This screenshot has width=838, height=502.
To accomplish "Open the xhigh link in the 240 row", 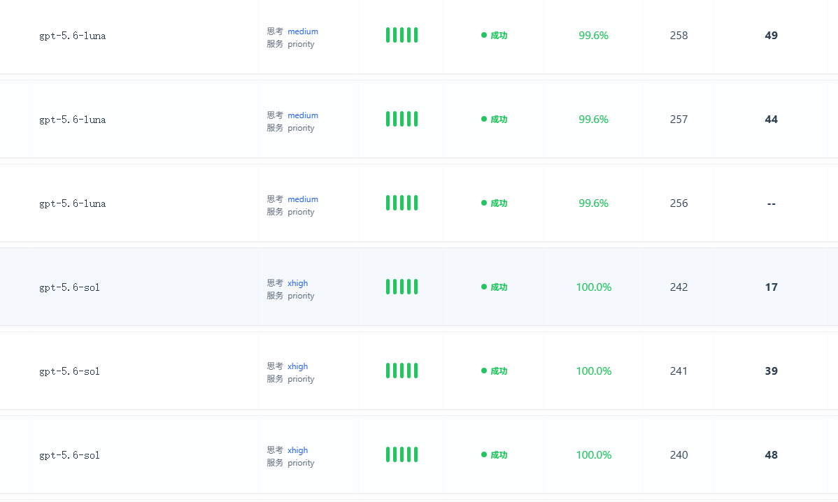I will coord(298,450).
